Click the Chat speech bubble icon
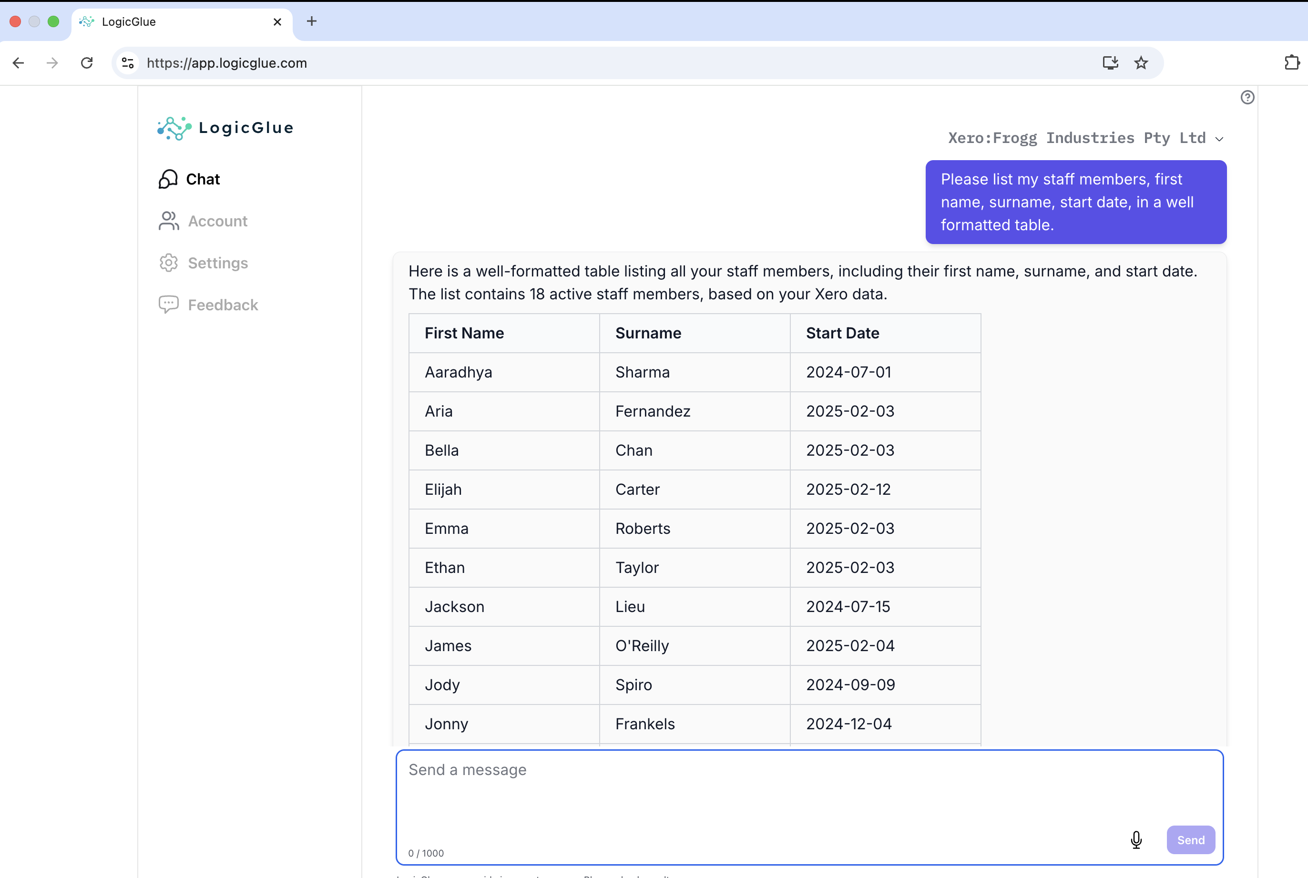This screenshot has width=1308, height=878. 168,179
